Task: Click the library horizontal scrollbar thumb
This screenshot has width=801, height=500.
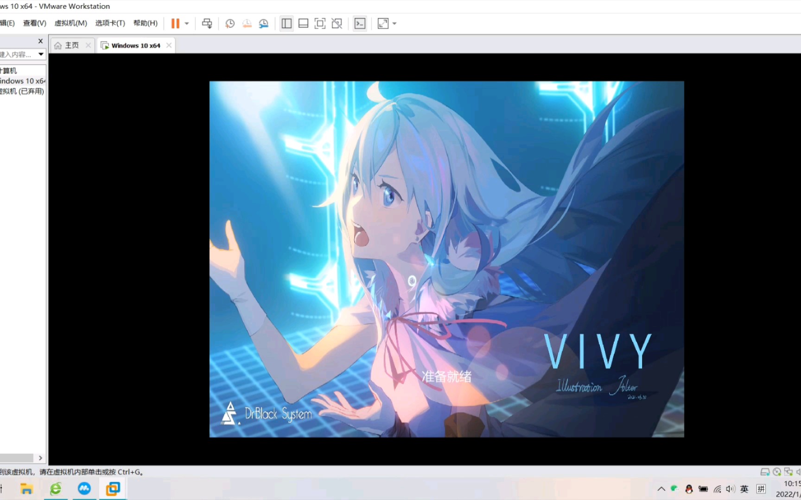Action: coord(17,458)
